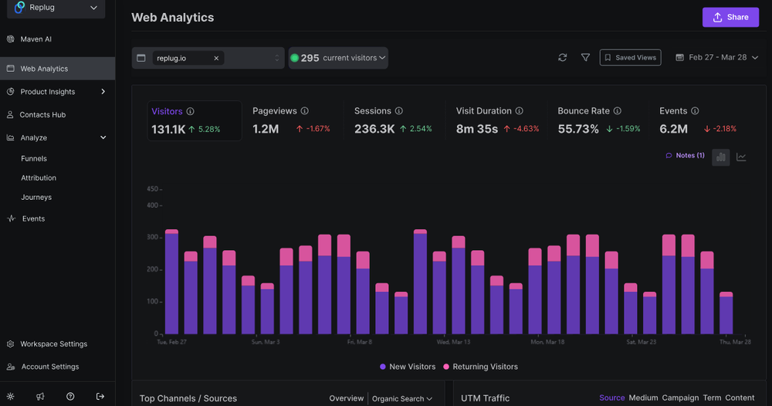The height and width of the screenshot is (406, 772).
Task: Collapse the Analyze section chevron
Action: 103,138
